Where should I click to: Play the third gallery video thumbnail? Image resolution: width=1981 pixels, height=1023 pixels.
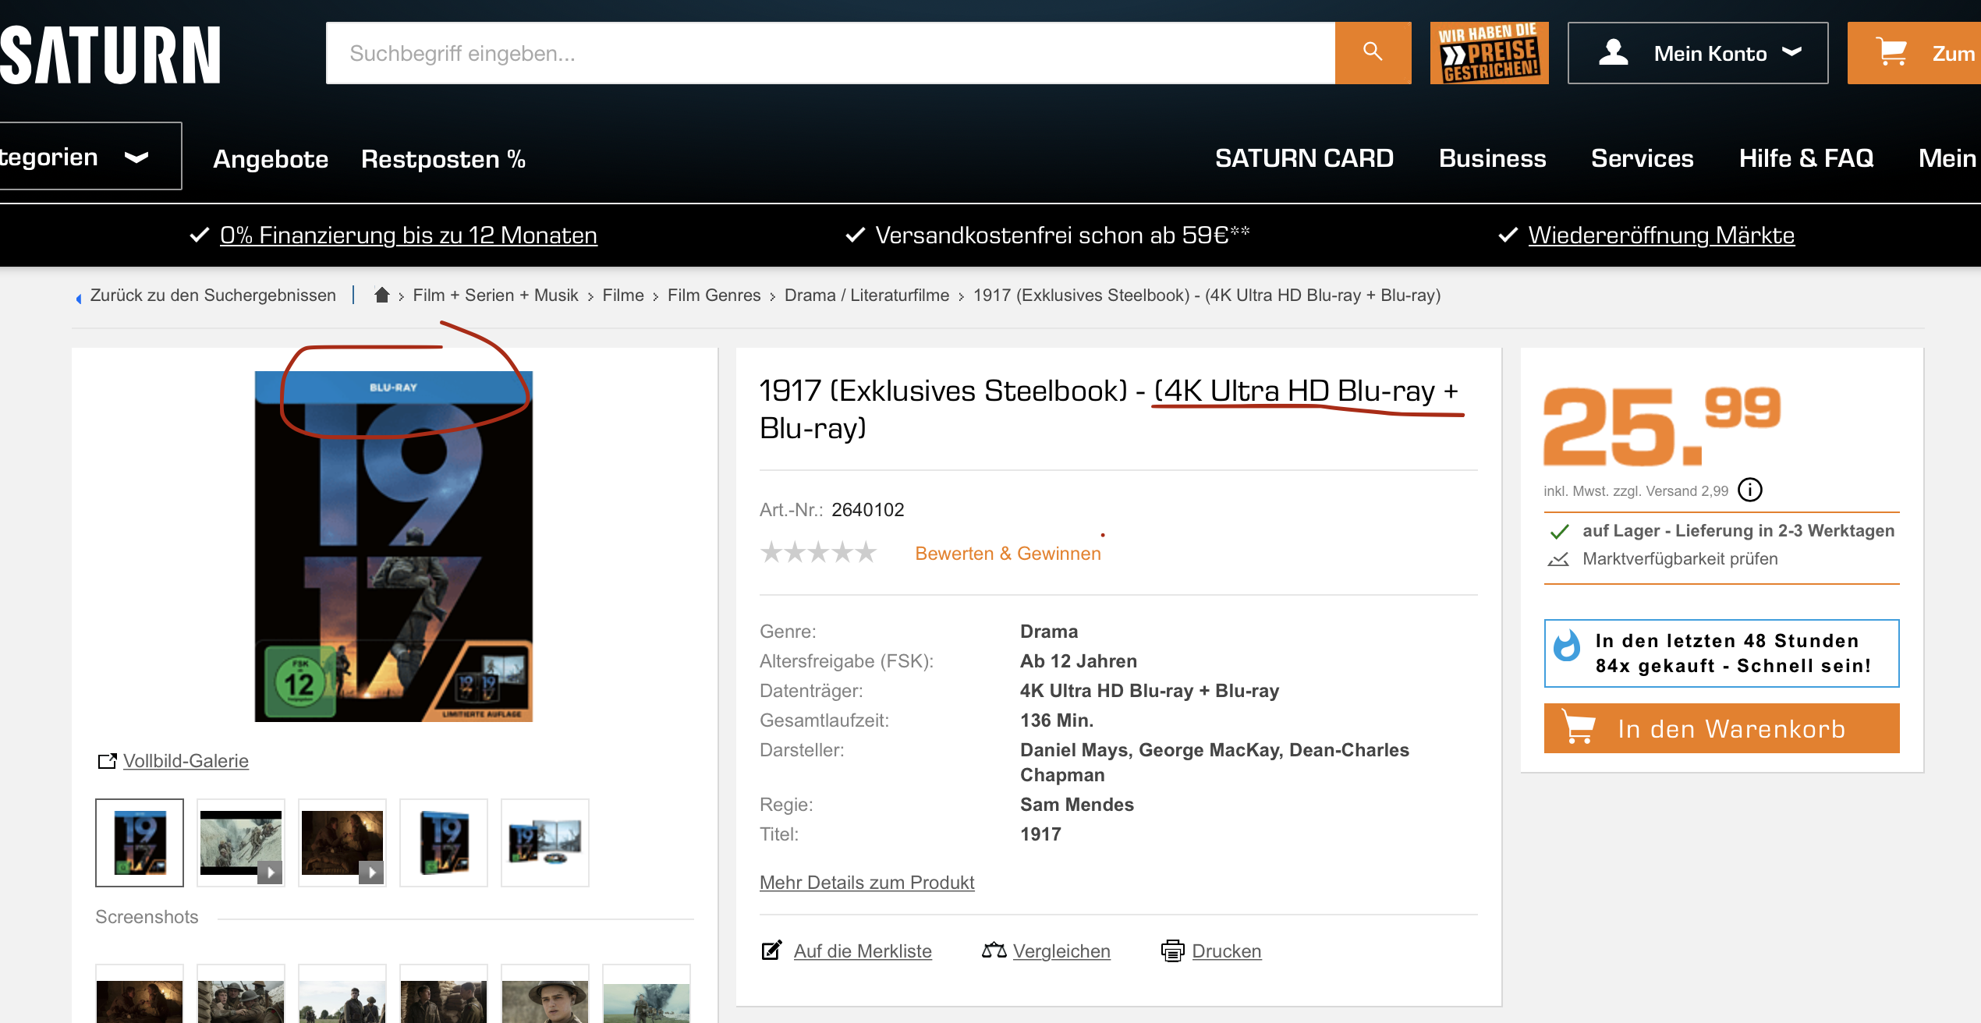[342, 842]
